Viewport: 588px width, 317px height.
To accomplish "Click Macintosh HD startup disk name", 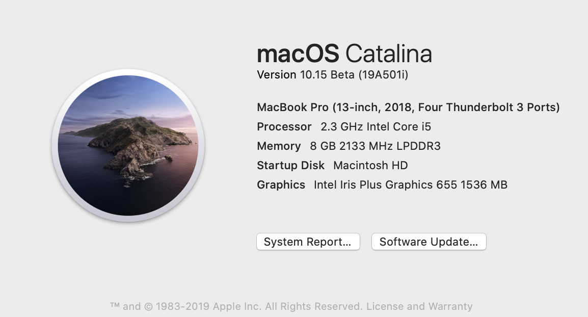I will coord(370,165).
